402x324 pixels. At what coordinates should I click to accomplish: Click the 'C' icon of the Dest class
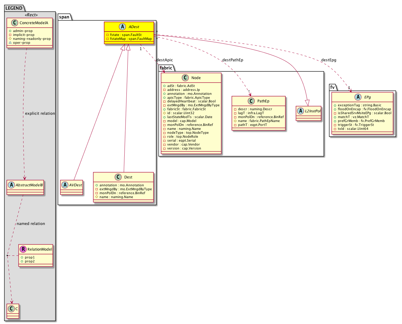tap(118, 177)
